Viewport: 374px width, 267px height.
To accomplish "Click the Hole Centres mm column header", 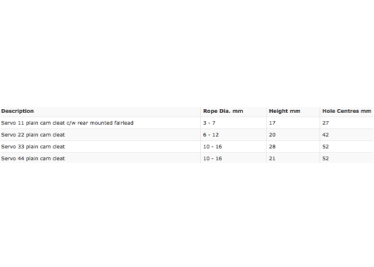I will (x=347, y=111).
